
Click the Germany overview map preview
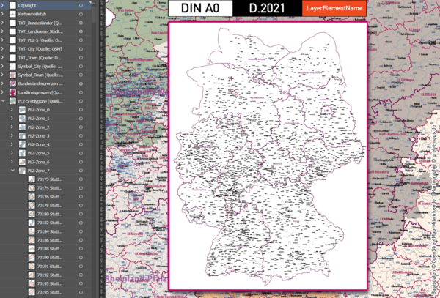[268, 156]
